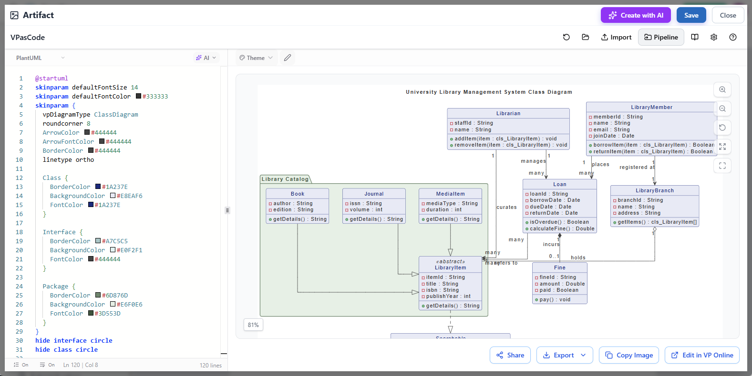Open the settings gear icon
The image size is (752, 376).
pyautogui.click(x=714, y=37)
